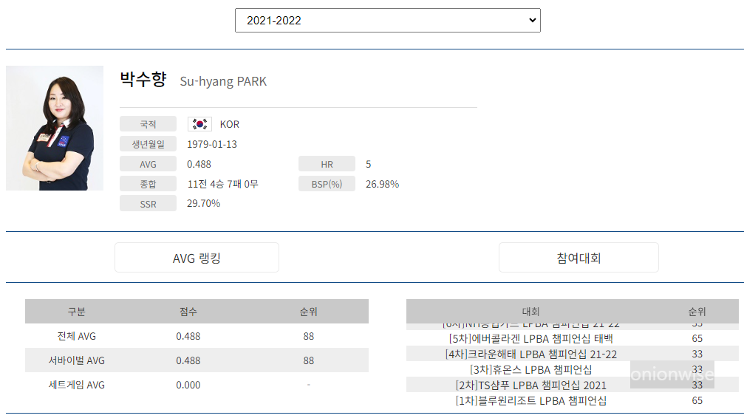Click the 대회 column header
This screenshot has height=418, width=744.
point(531,311)
